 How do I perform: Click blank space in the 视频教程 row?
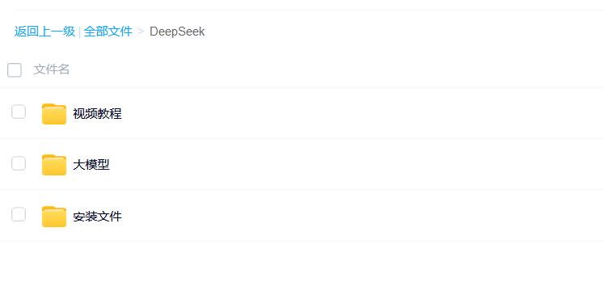tap(362, 113)
